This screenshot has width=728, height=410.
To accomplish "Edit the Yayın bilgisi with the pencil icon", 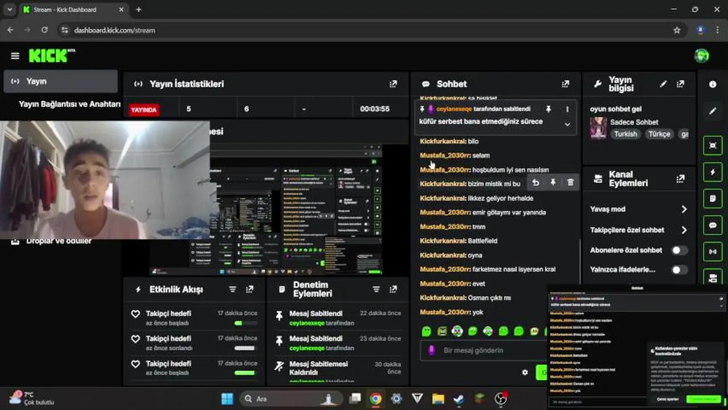I will (663, 84).
